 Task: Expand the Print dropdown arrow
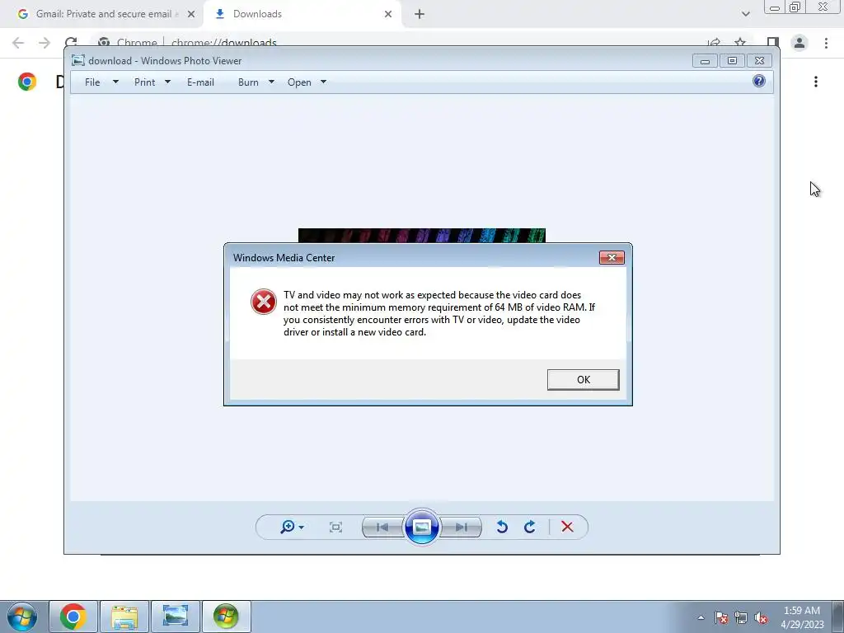click(167, 82)
